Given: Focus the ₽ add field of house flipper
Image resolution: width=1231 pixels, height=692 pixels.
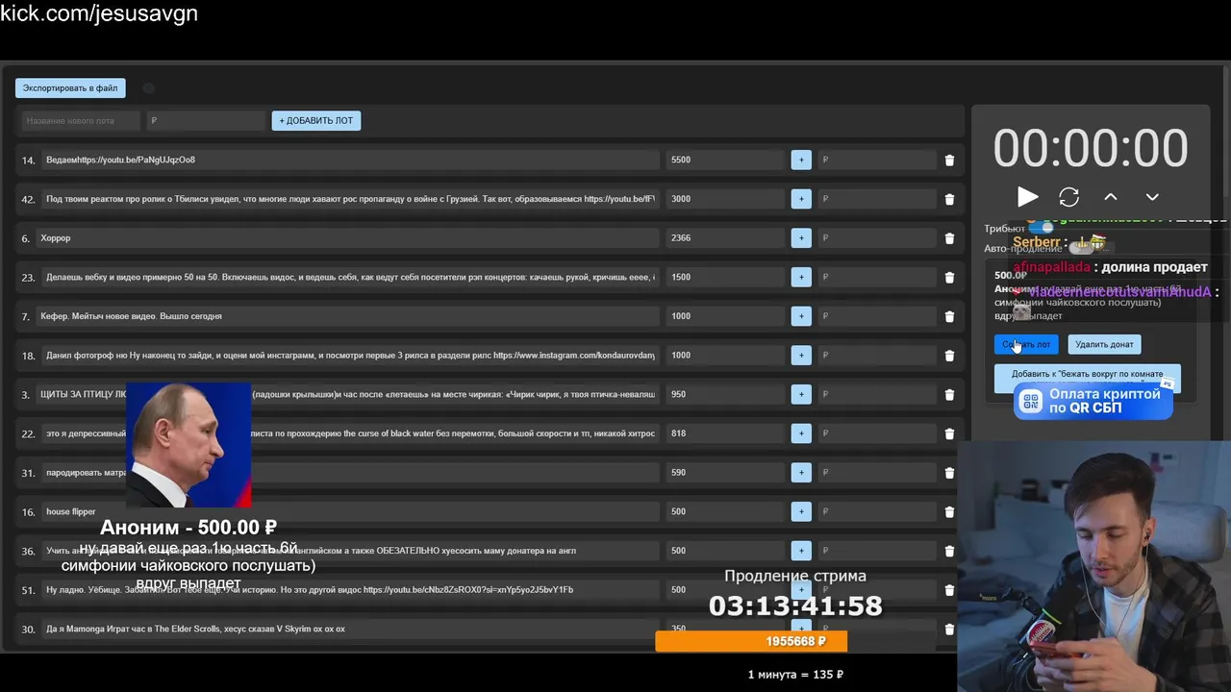Looking at the screenshot, I should click(x=877, y=511).
